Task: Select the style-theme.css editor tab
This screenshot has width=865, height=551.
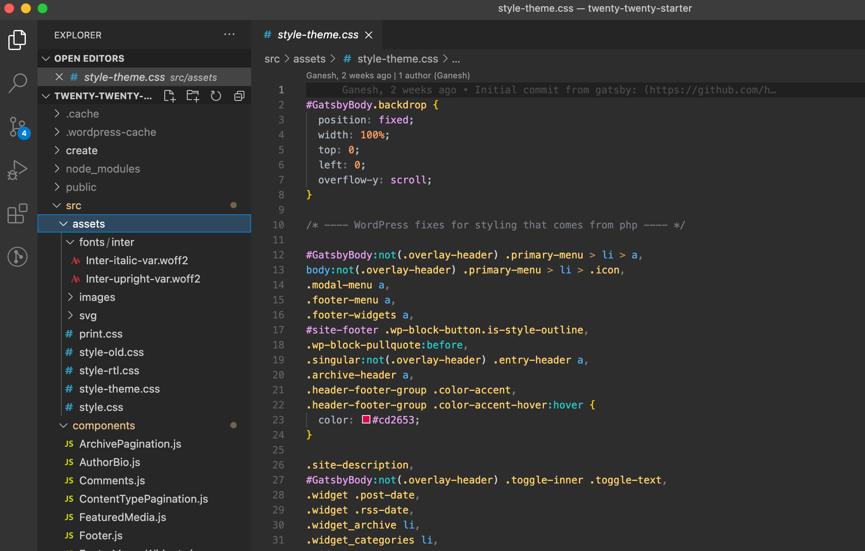Action: pyautogui.click(x=317, y=35)
